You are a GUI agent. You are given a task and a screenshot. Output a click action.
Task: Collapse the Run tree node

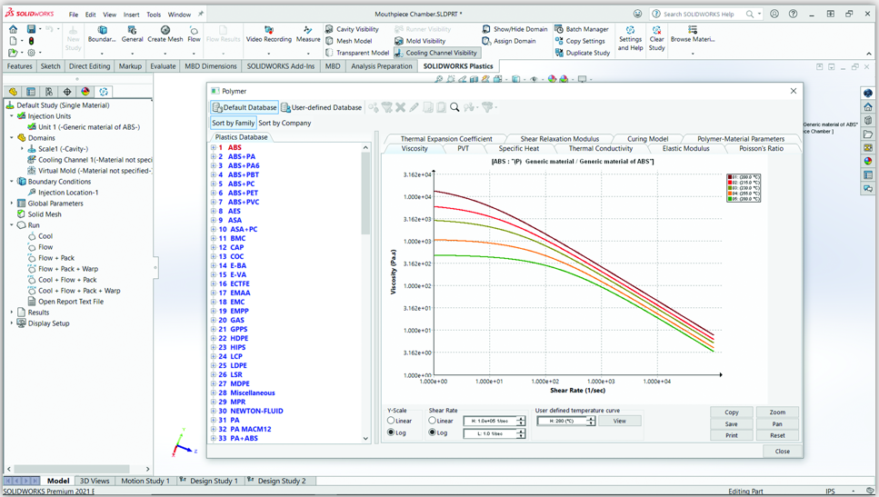pos(11,225)
